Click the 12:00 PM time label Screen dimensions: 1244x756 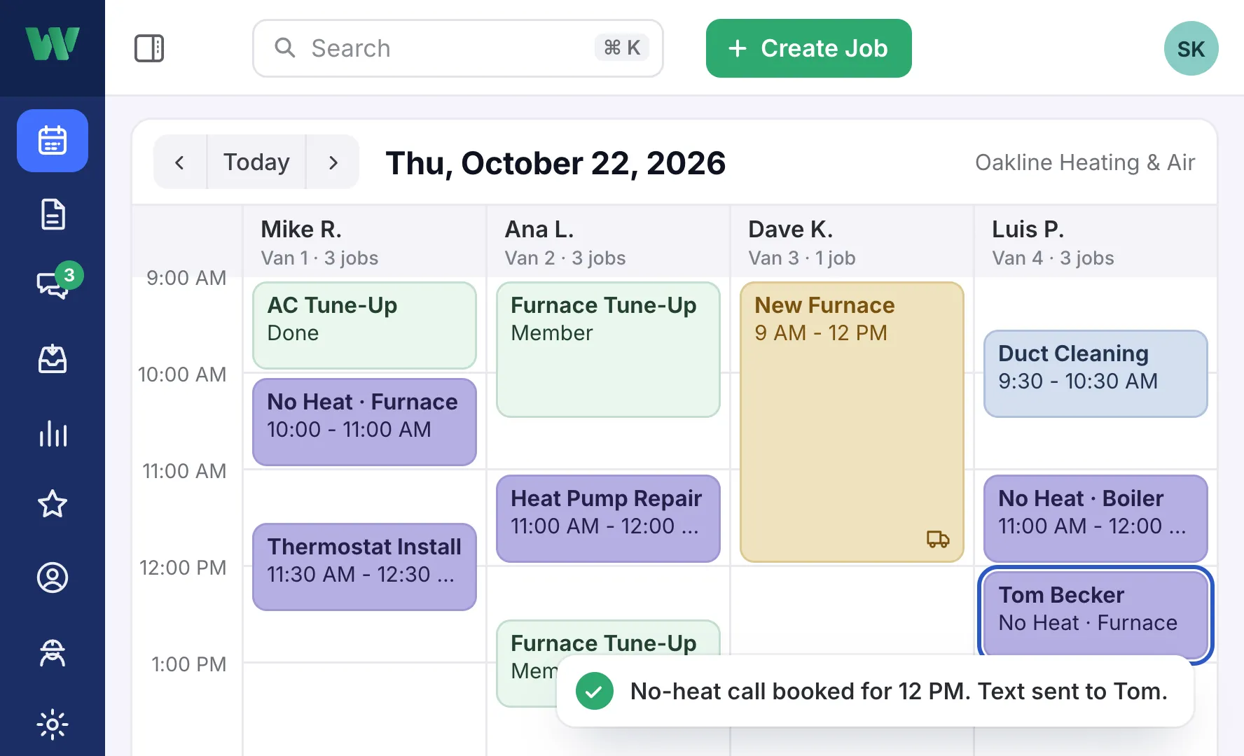(183, 568)
